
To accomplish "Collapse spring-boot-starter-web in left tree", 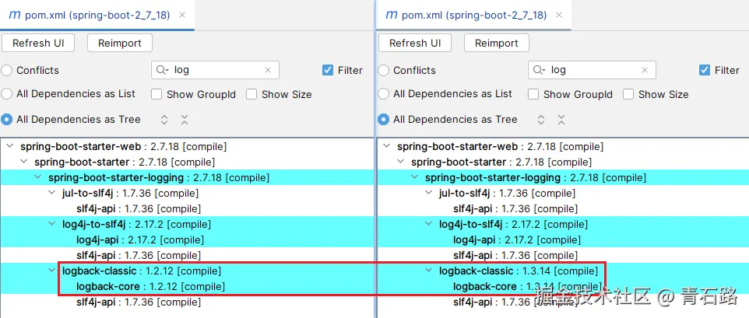I will [10, 146].
